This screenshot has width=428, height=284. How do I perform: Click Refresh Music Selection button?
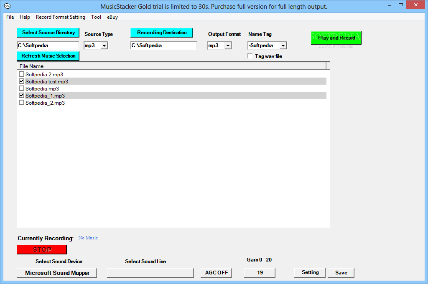tap(48, 56)
